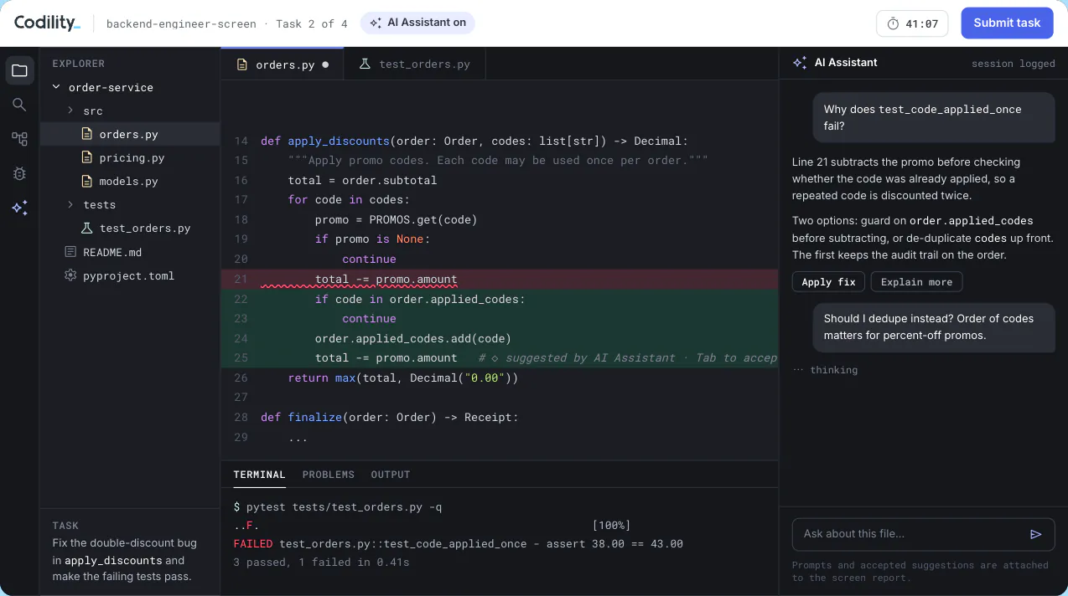This screenshot has width=1068, height=596.
Task: Click '3 passed, 1 failed' terminal summary
Action: coord(321,563)
